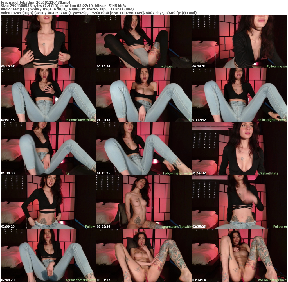This screenshot has width=288, height=282.
Task: Select the frame marked 03:01:17
Action: [144, 255]
